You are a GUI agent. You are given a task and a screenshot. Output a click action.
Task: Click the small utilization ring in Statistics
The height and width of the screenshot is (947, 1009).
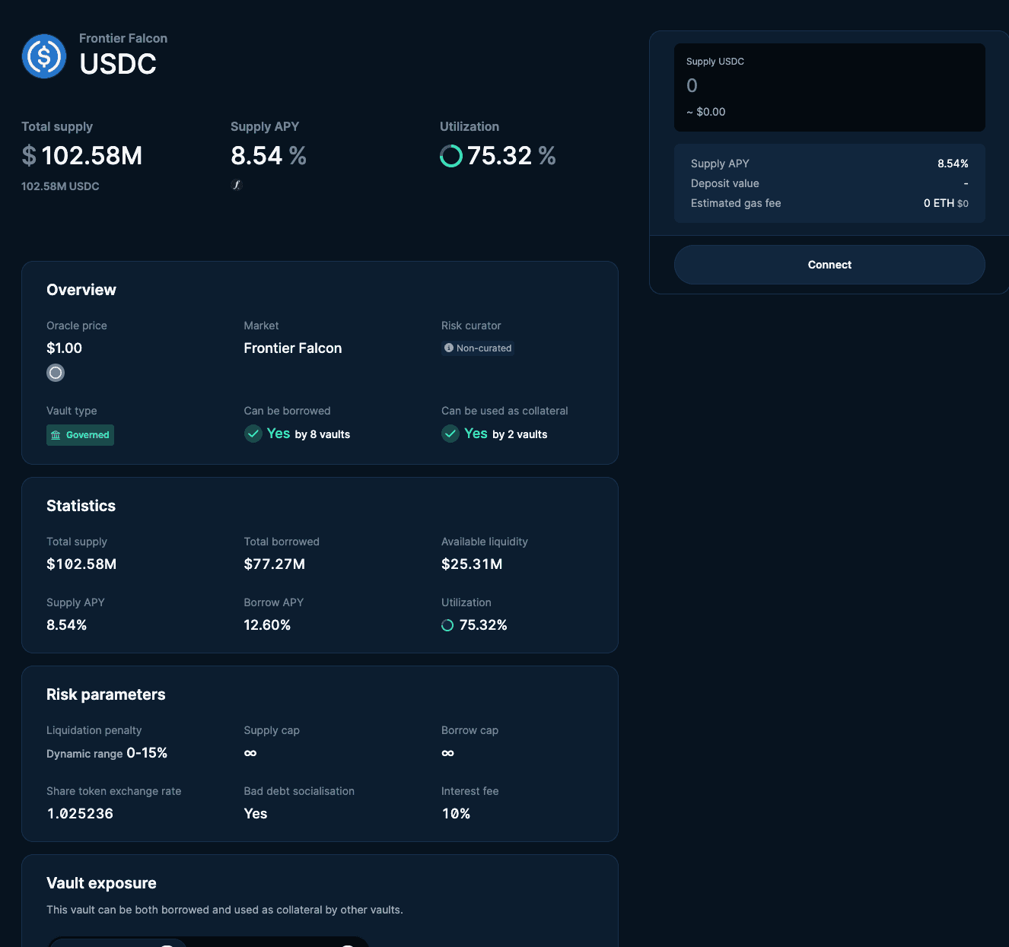pos(447,625)
